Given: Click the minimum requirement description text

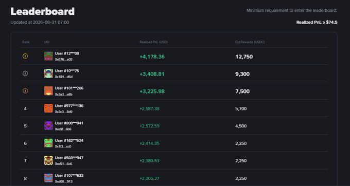Looking at the screenshot, I should click(x=292, y=10).
